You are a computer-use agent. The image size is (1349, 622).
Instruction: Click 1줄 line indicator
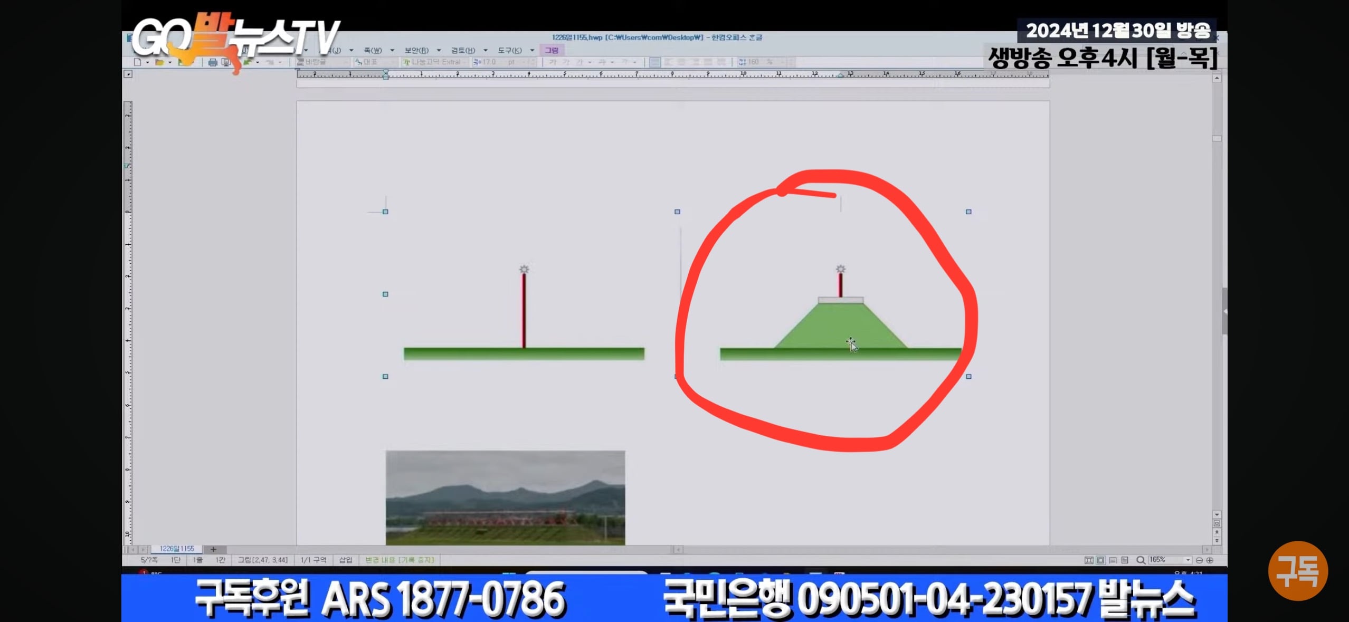pos(198,560)
